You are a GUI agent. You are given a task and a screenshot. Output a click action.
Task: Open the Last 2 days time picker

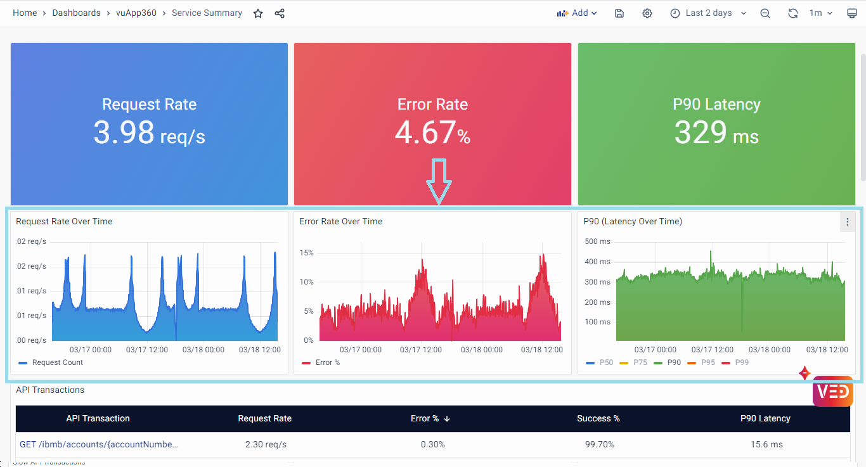tap(708, 13)
